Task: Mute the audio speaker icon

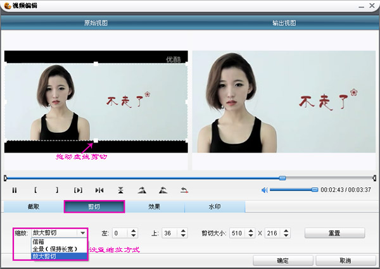Action: point(264,191)
